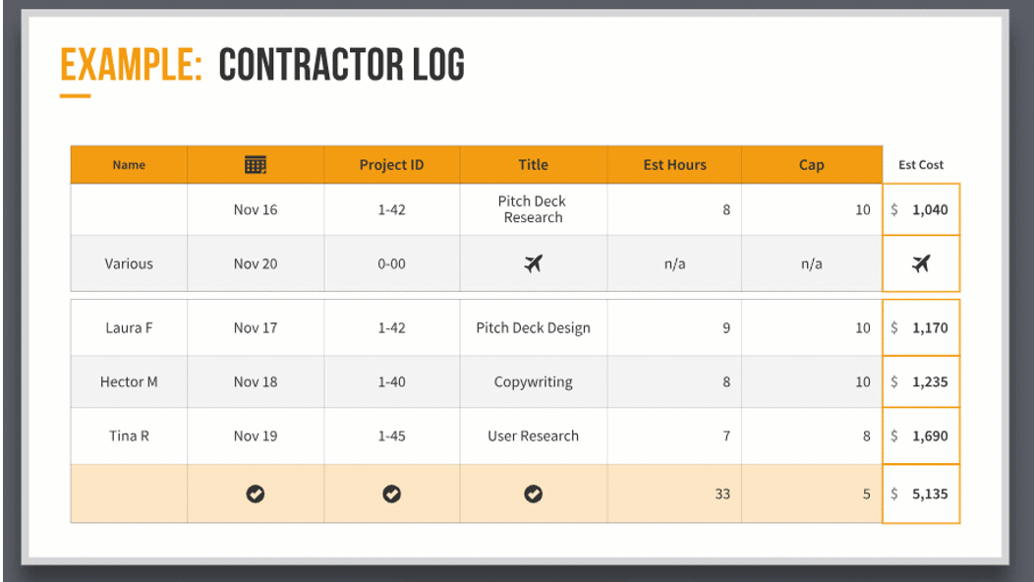Screen dimensions: 1034x582
Task: Select the Cap column header
Action: [811, 165]
